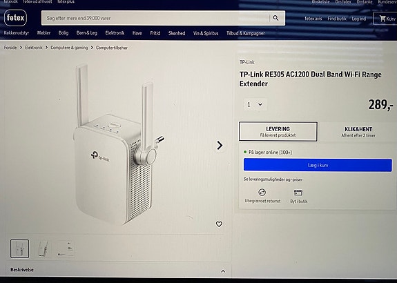
Task: Go to Computere & gaming breadcrumb
Action: point(69,48)
